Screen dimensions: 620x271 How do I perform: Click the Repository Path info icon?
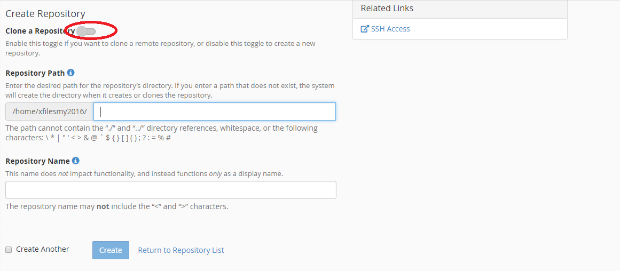pyautogui.click(x=71, y=73)
